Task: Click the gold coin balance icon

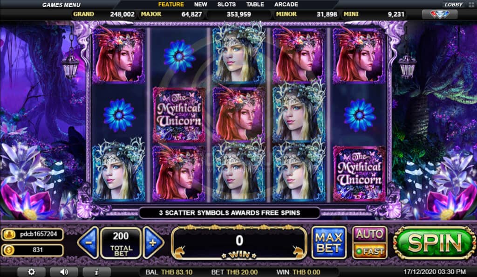Action: pos(9,250)
